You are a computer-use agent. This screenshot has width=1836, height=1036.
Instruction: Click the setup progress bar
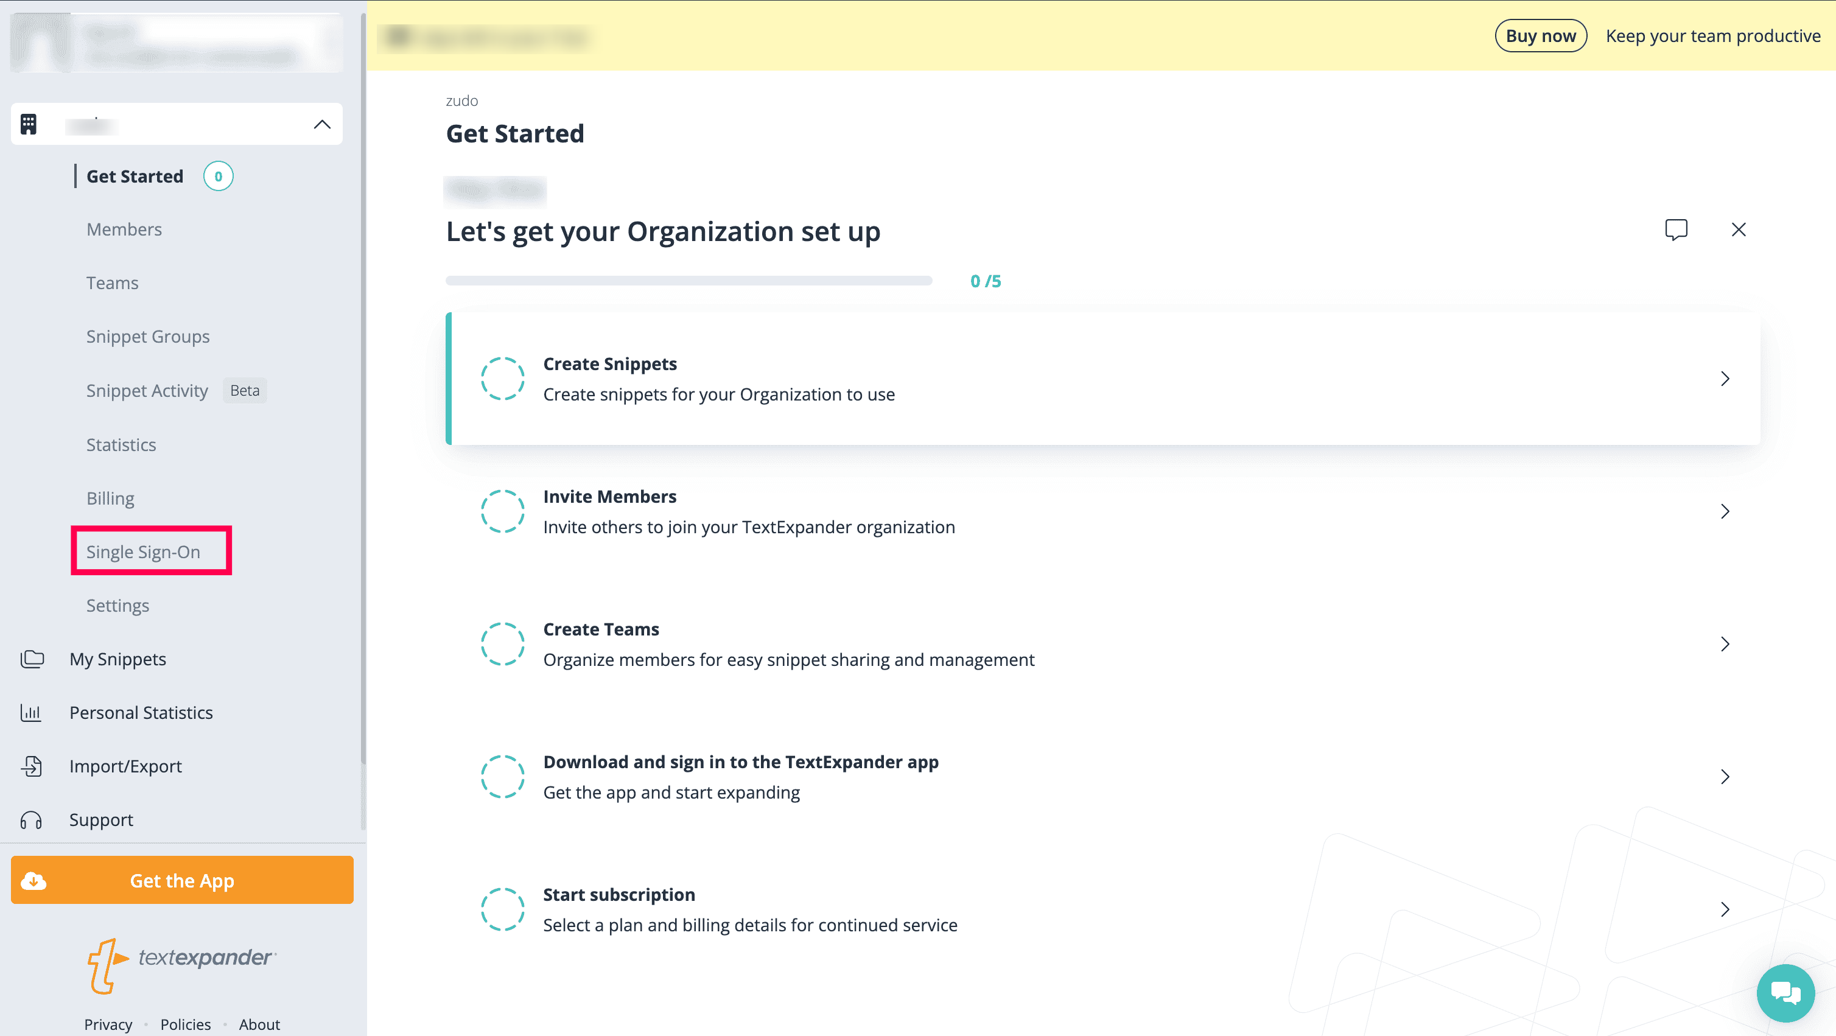[x=688, y=281]
